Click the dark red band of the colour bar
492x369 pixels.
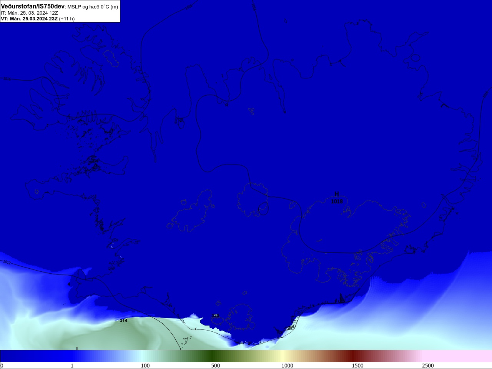click(353, 356)
